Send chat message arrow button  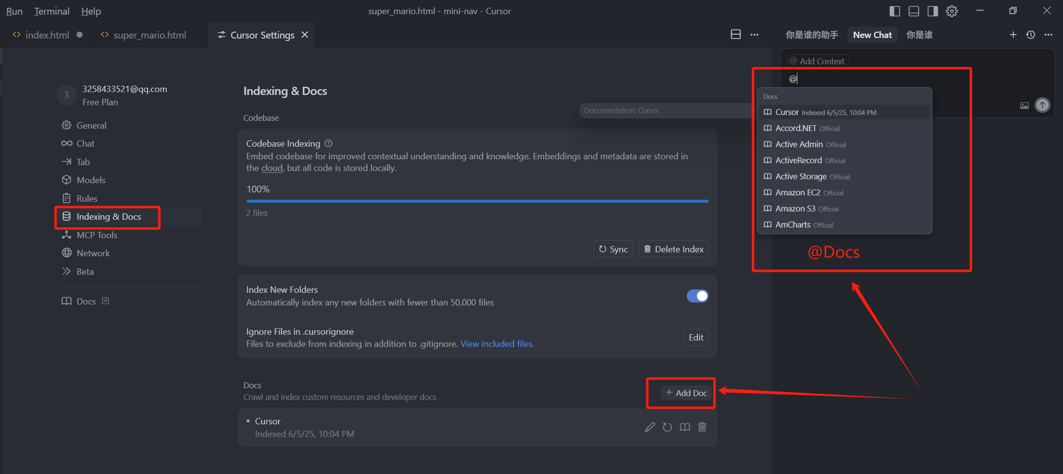point(1043,105)
